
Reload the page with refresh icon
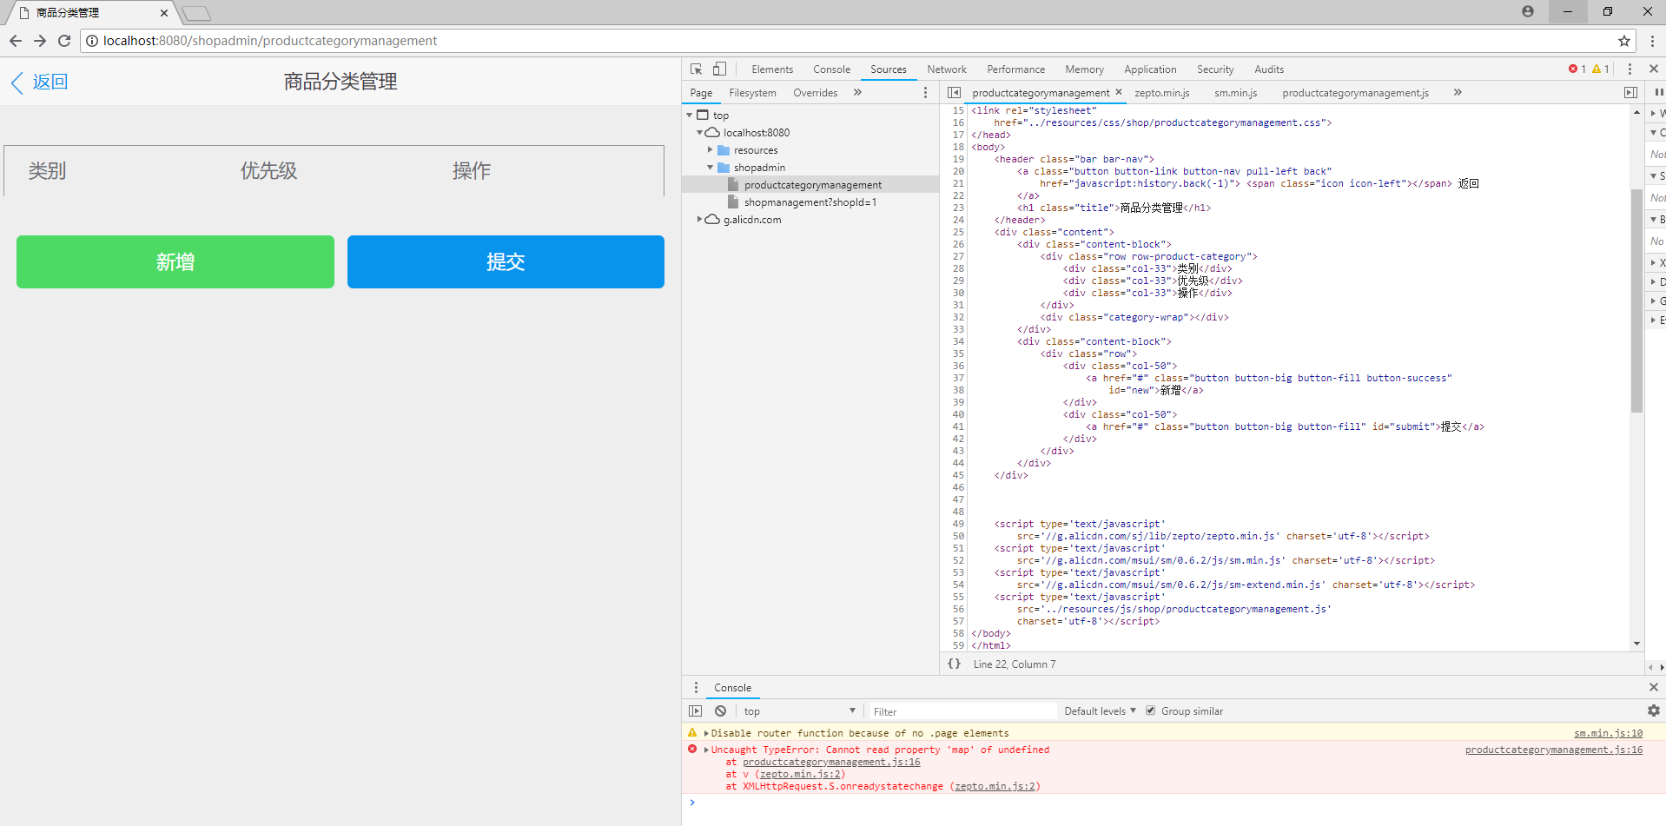click(64, 41)
